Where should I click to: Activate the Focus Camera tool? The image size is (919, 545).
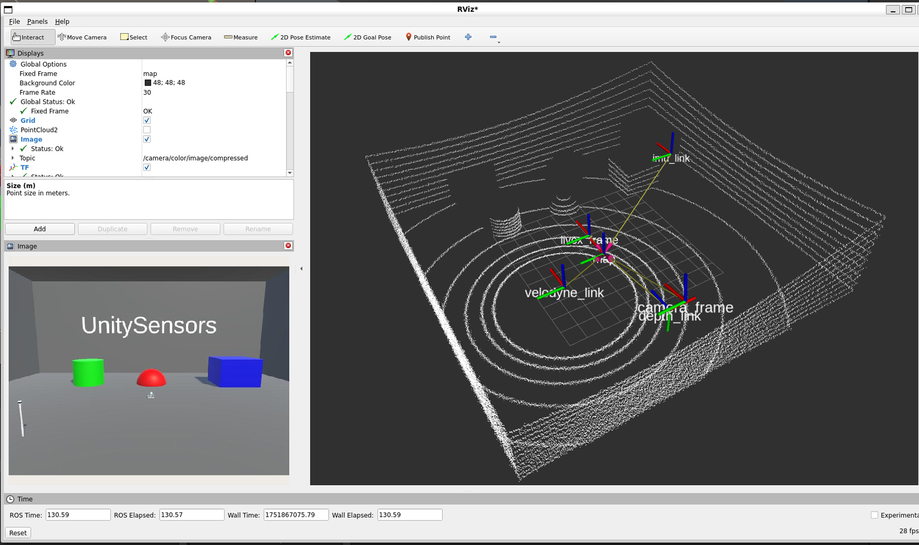coord(186,37)
